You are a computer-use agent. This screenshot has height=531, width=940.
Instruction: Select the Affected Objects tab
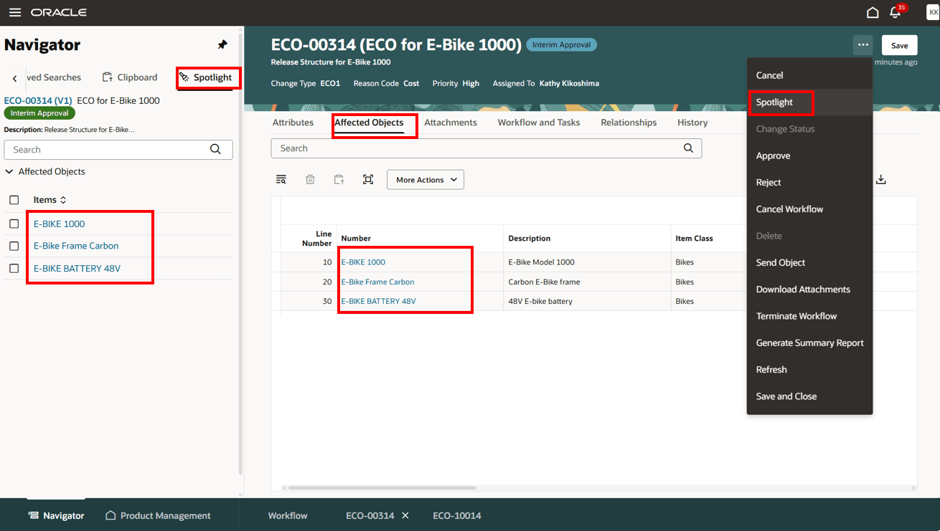[x=369, y=123]
